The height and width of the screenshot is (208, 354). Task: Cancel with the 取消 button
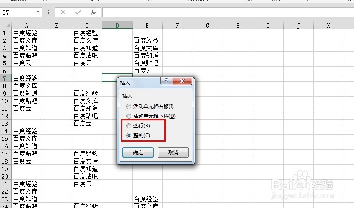(x=173, y=153)
